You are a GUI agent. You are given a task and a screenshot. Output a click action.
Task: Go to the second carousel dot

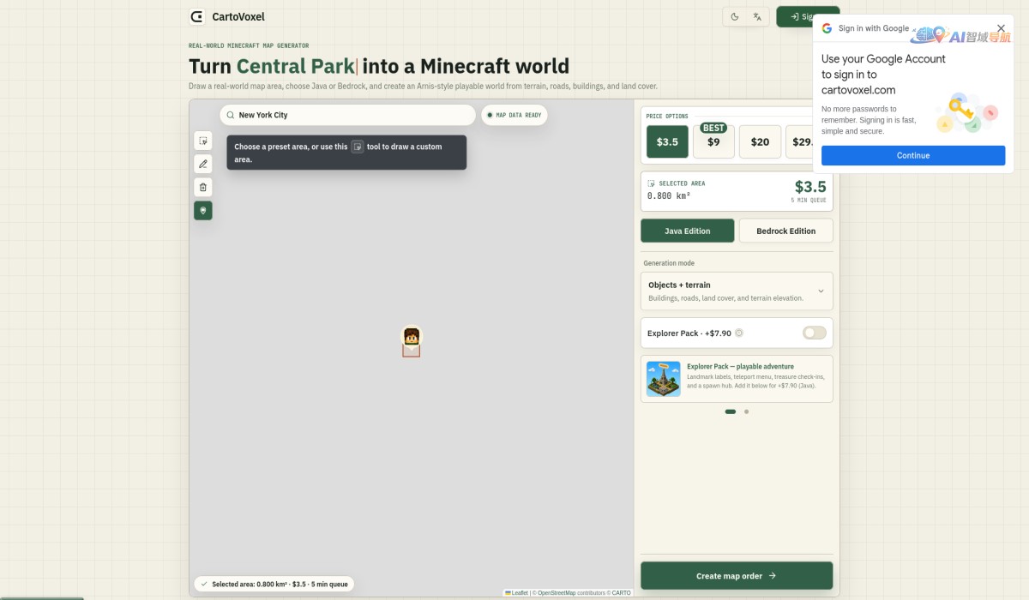click(746, 411)
